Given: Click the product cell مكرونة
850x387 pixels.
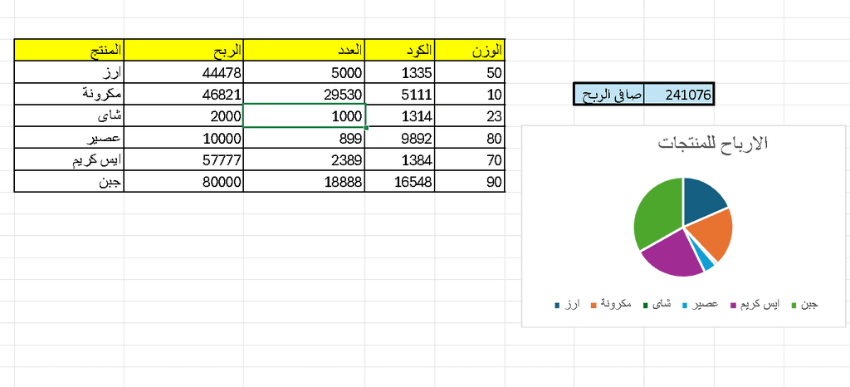Looking at the screenshot, I should (x=69, y=94).
